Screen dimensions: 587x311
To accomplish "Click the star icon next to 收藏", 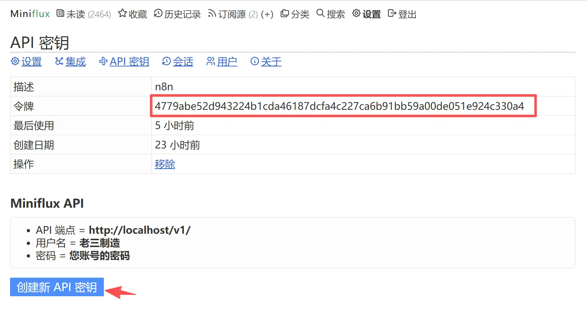I will click(122, 13).
